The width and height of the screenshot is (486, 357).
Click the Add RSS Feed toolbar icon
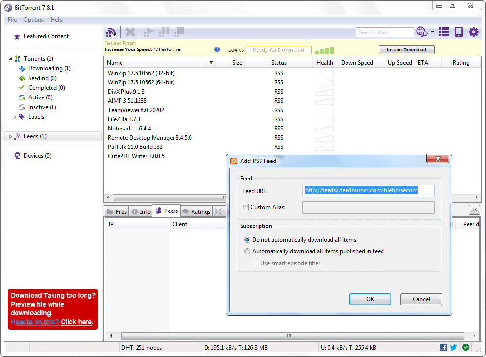(x=111, y=32)
